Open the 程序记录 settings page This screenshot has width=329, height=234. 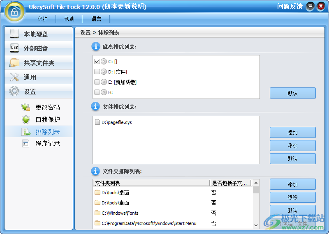[48, 144]
